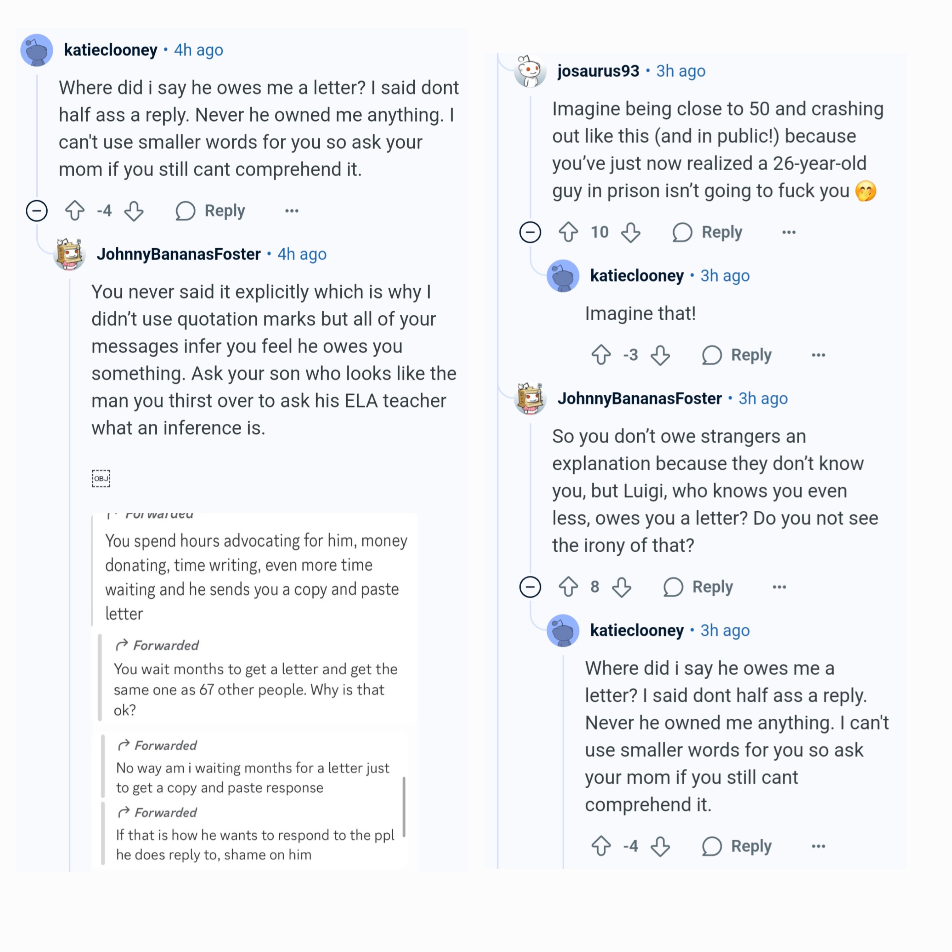Screen dimensions: 952x952
Task: Open JohnnyBananasFoster's profile from 4h ago comment
Action: (x=178, y=254)
